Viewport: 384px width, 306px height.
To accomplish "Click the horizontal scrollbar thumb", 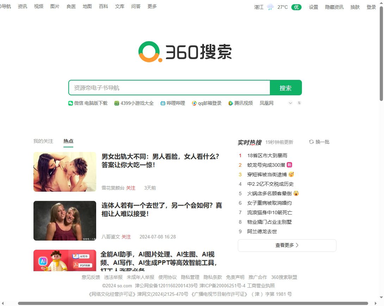I will click(193, 303).
